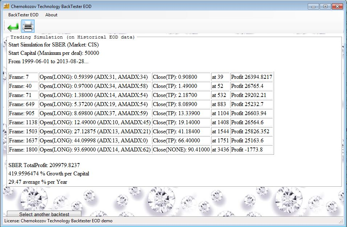The width and height of the screenshot is (347, 227).
Task: Click 'Start Simulation for SBER' line
Action: (54, 45)
